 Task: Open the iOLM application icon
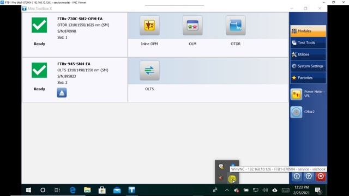(192, 26)
